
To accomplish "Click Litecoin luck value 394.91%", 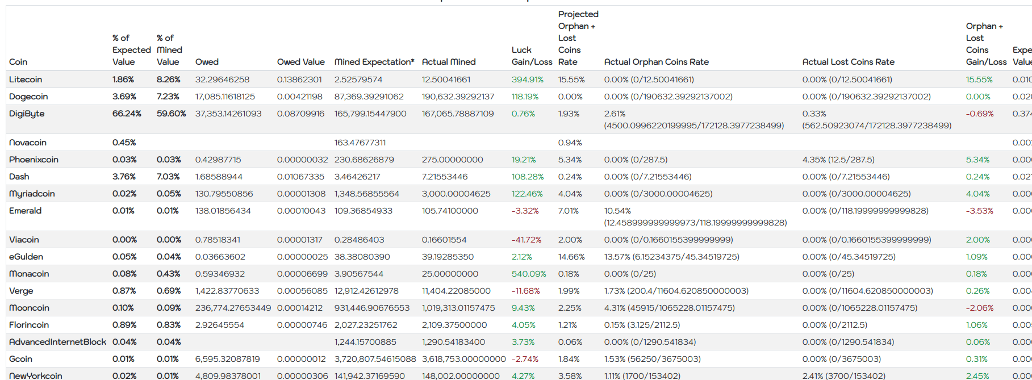I will click(x=528, y=80).
